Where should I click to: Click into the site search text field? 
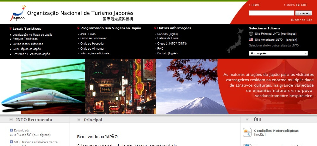click(271, 13)
